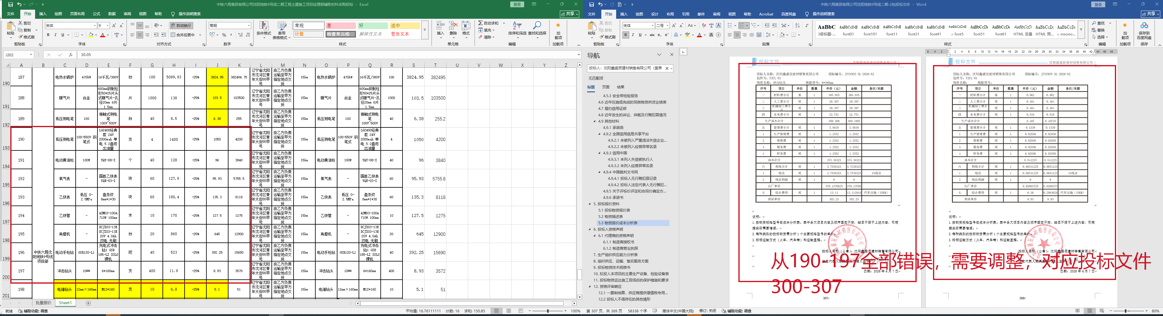Save the workbook in Excel's quick access toolbar

[x=10, y=4]
